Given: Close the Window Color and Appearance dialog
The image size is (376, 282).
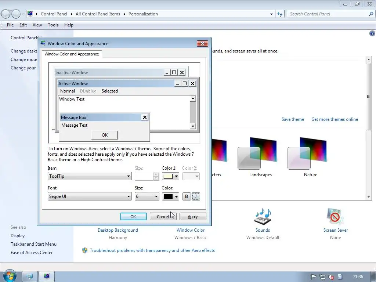Looking at the screenshot, I should [202, 43].
